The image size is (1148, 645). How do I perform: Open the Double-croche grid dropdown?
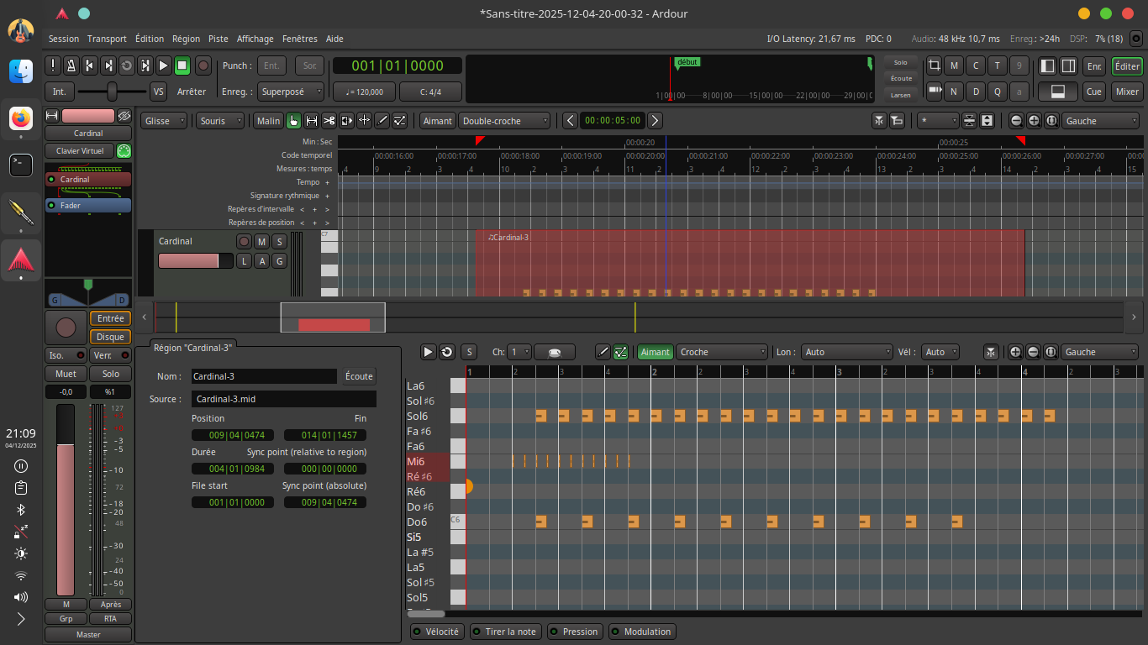(505, 121)
